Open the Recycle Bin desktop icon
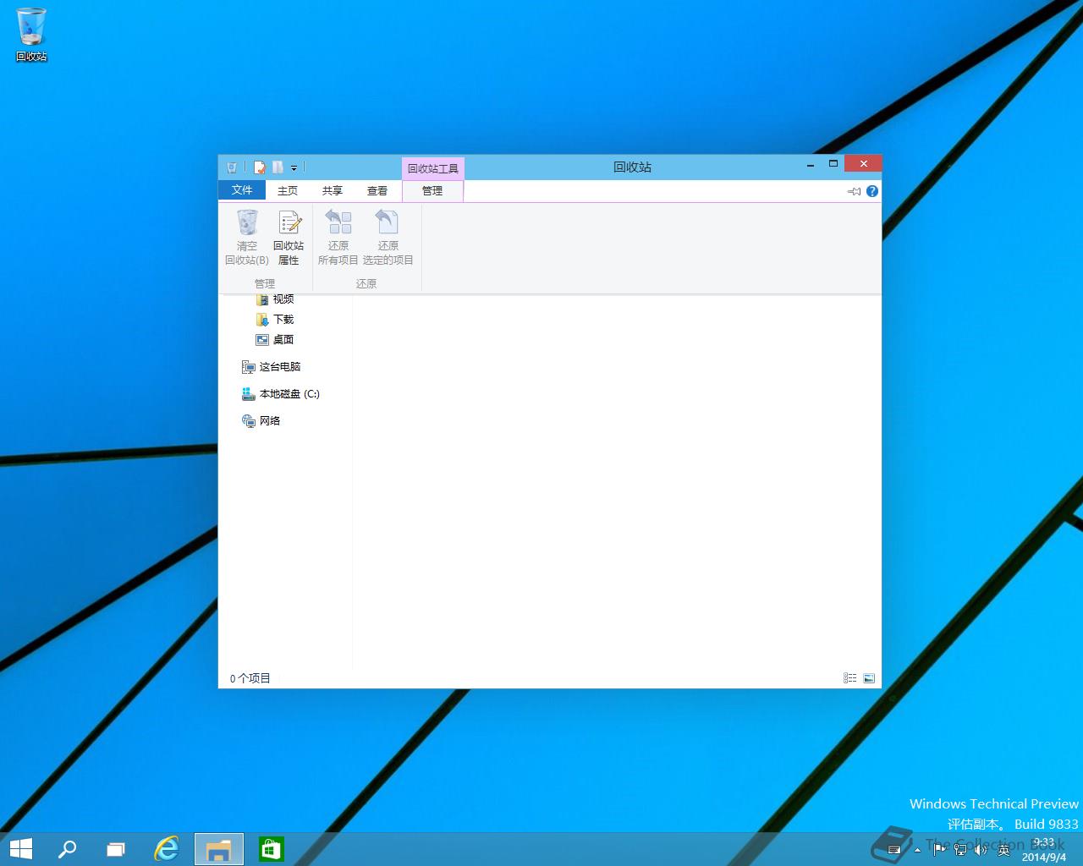The width and height of the screenshot is (1083, 866). 31,34
